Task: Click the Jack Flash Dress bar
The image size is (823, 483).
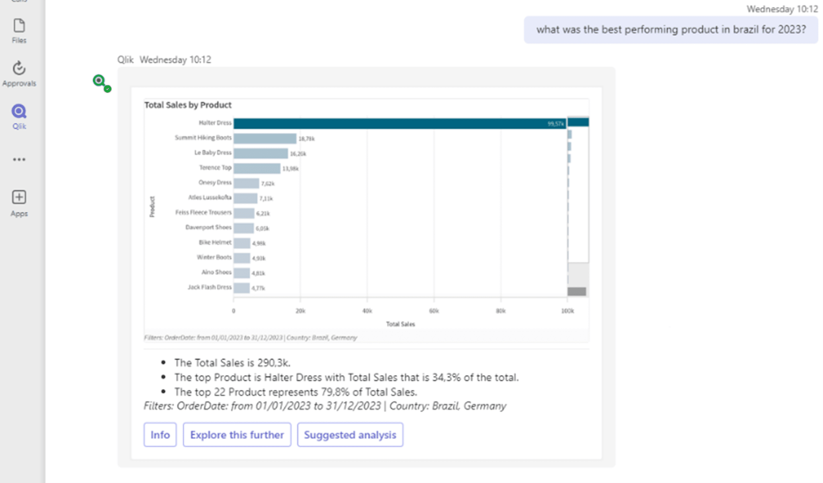Action: (x=241, y=288)
